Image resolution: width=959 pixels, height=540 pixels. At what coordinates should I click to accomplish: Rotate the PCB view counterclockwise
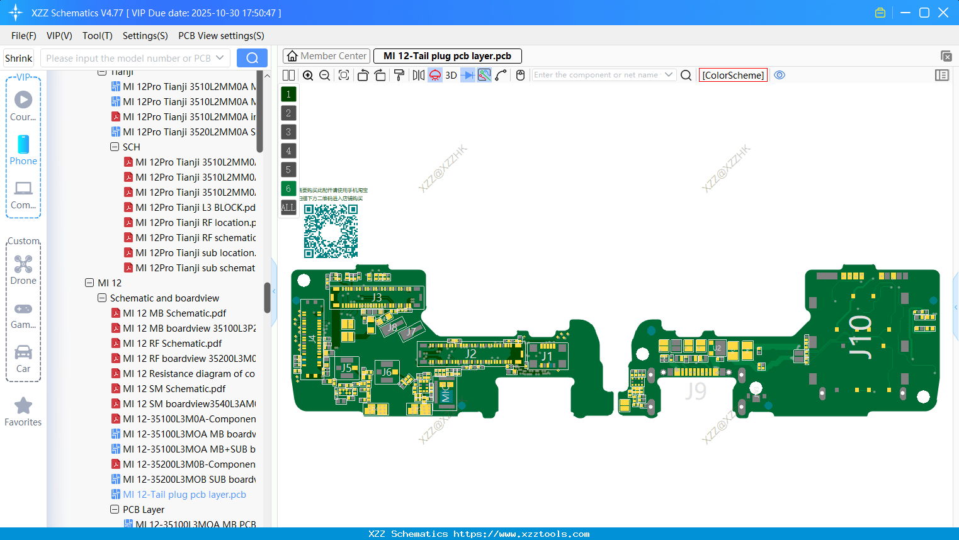363,75
